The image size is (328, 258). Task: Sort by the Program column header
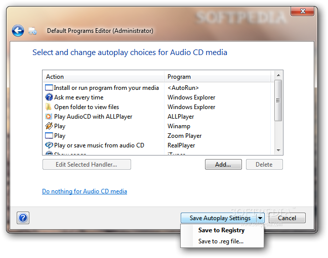tap(218, 77)
